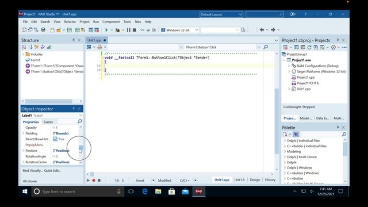Click the macro stop square in editor status bar
The height and width of the screenshot is (207, 368).
99,180
